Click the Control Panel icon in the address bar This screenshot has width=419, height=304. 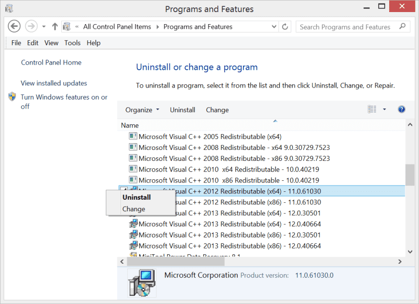pyautogui.click(x=67, y=27)
